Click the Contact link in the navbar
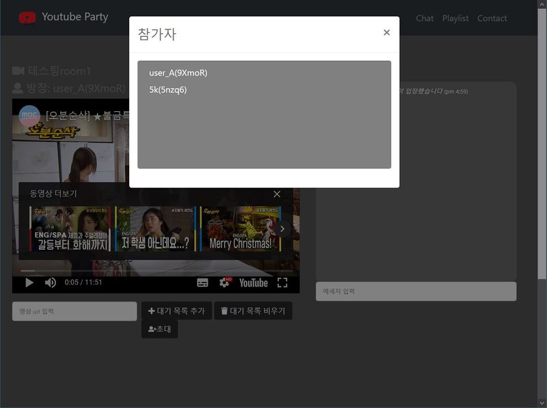This screenshot has height=408, width=547. click(492, 18)
